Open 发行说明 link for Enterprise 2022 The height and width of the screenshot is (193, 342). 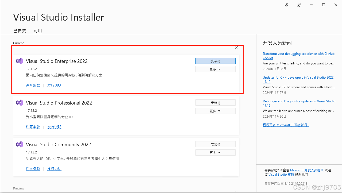(54, 85)
